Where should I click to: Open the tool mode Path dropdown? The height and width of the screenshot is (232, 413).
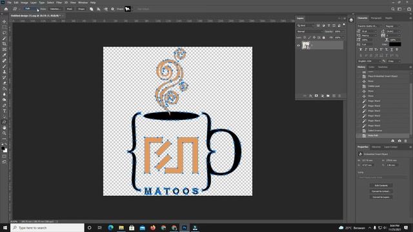(32, 9)
